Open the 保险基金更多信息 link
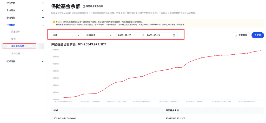The image size is (266, 123). click(94, 6)
